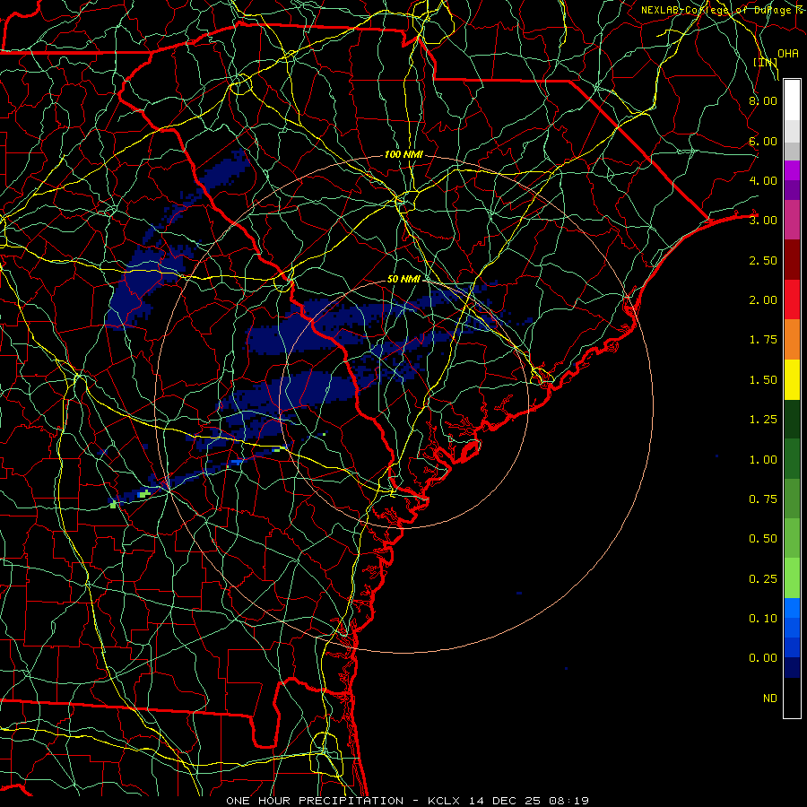Click the yellow 1.50 inch legend swatch
The height and width of the screenshot is (807, 807).
coord(792,380)
